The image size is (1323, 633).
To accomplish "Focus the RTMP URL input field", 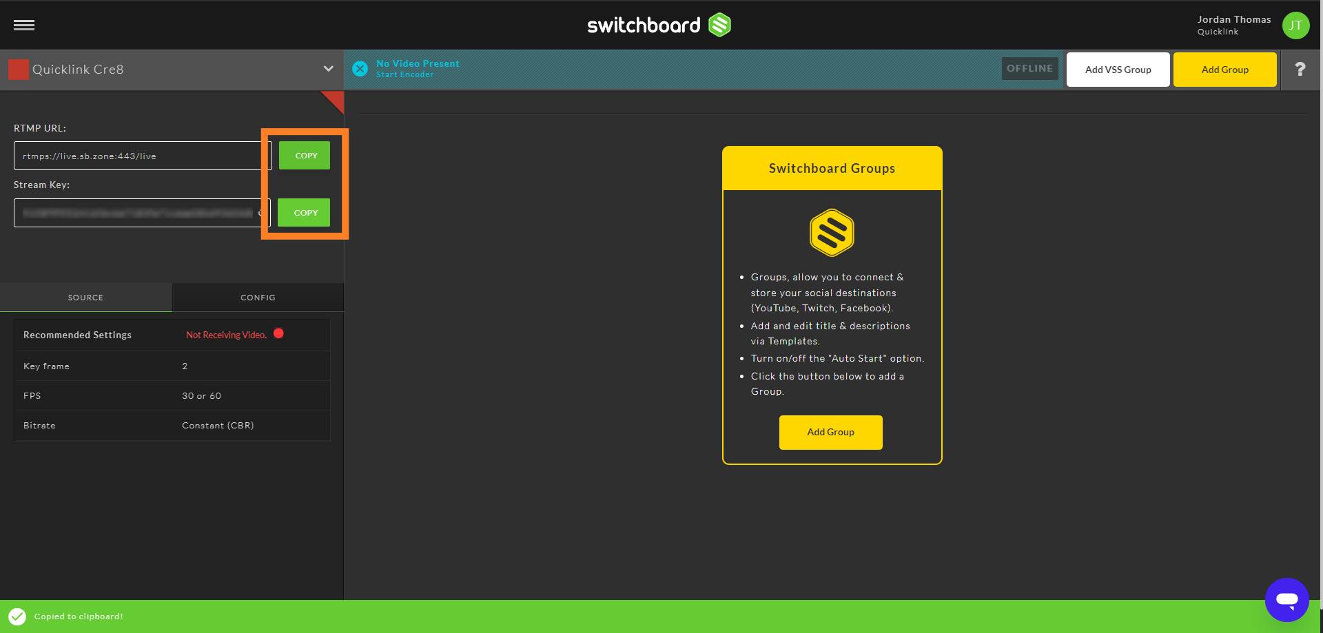I will coord(143,156).
